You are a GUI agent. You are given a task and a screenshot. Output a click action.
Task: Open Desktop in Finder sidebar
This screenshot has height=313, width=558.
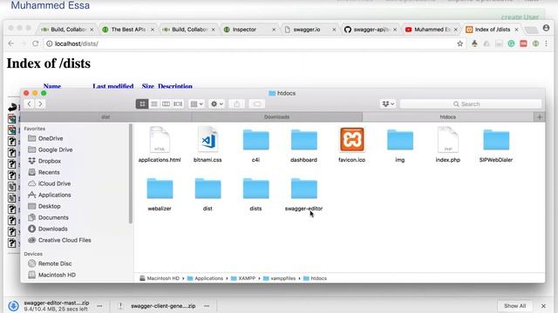(x=49, y=206)
